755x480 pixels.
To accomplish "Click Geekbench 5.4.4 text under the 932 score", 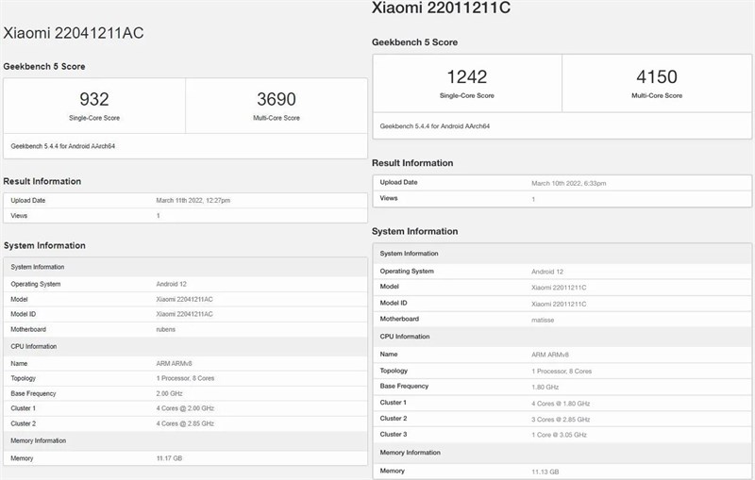I will point(62,146).
